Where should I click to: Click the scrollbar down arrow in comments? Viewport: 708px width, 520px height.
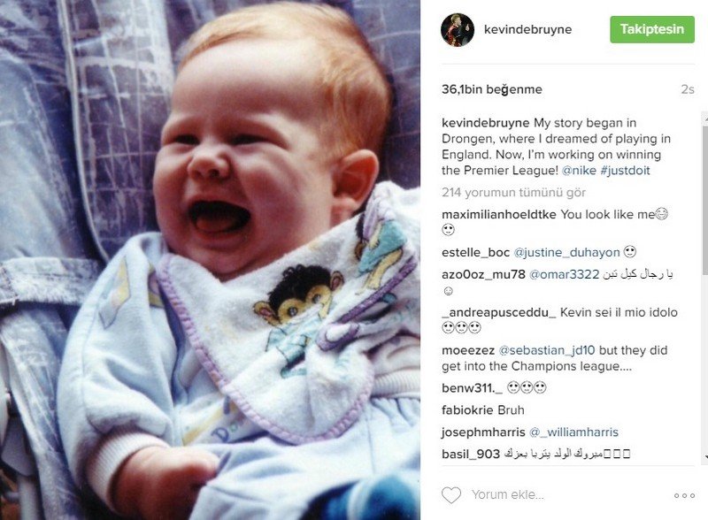pos(704,457)
